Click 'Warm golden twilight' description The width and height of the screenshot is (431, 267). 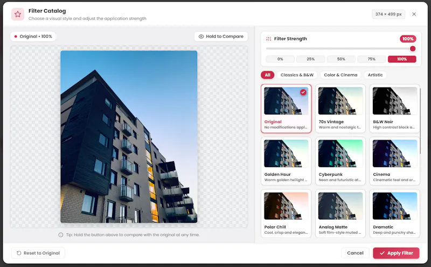[x=286, y=180]
